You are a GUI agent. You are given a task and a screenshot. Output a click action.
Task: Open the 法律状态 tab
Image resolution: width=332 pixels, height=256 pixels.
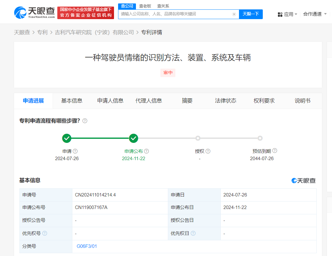[226, 101]
